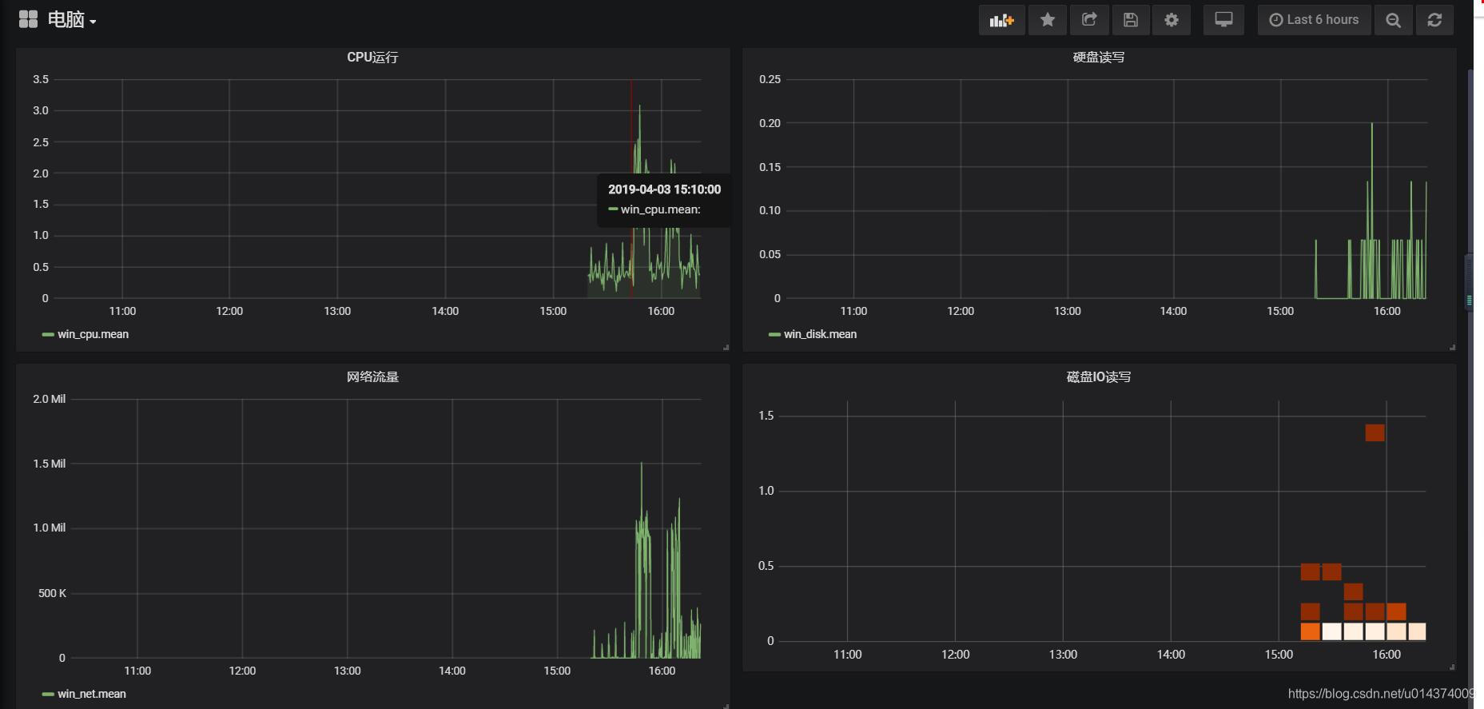This screenshot has height=709, width=1484.
Task: Toggle the win_cpu.mean legend series
Action: [x=93, y=334]
